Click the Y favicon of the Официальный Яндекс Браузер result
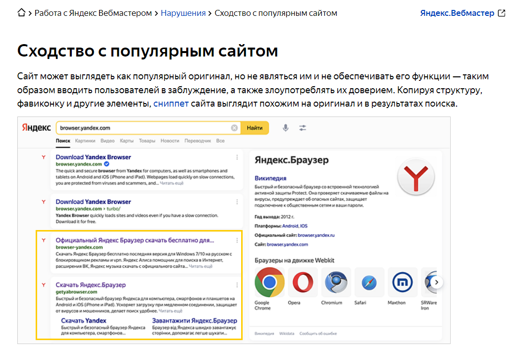The width and height of the screenshot is (514, 350). 43,240
